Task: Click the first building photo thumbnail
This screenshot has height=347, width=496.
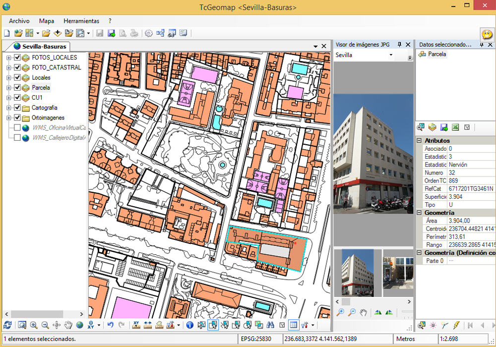Action: [358, 273]
